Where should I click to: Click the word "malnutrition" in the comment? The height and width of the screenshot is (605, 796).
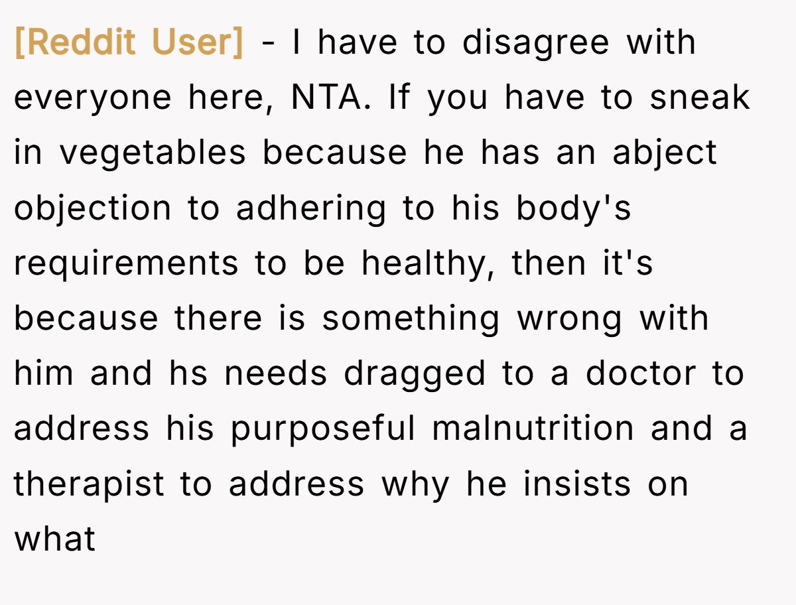click(x=533, y=428)
